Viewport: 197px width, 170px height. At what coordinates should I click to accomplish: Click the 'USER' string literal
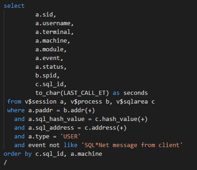(70, 137)
